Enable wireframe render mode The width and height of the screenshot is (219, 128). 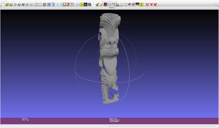(44, 5)
